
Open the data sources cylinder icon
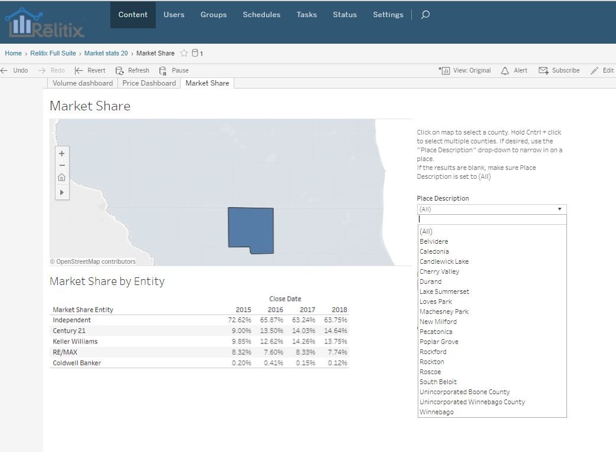[x=195, y=53]
